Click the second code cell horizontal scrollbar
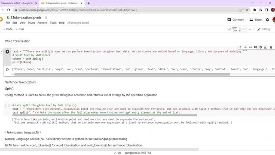Viewport: 275px width, 155px height. 104,115
